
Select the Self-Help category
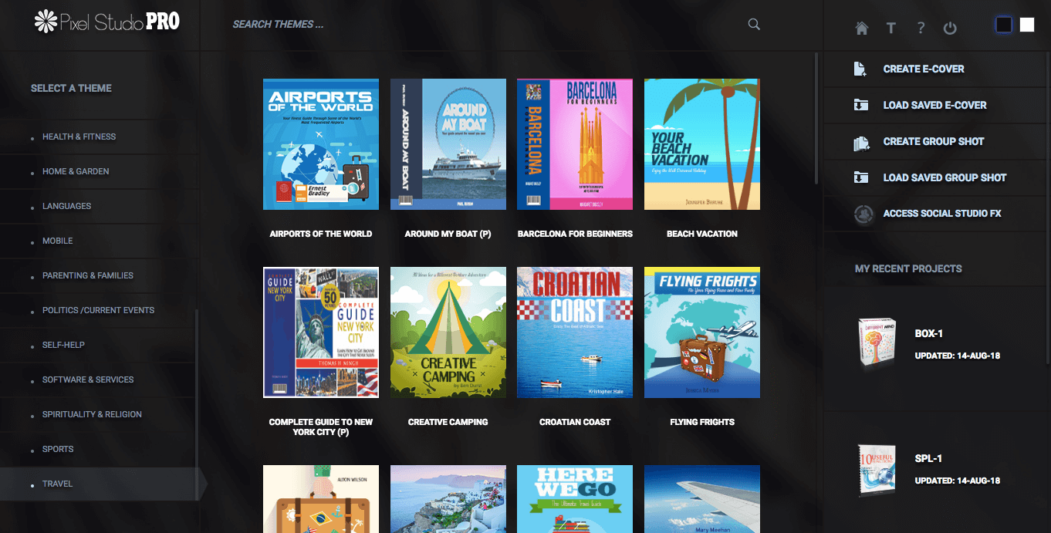(x=63, y=345)
